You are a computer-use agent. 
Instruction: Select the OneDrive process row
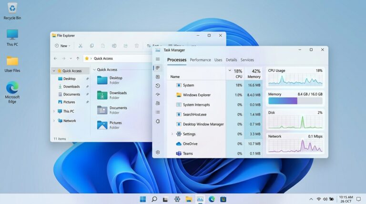pos(215,144)
